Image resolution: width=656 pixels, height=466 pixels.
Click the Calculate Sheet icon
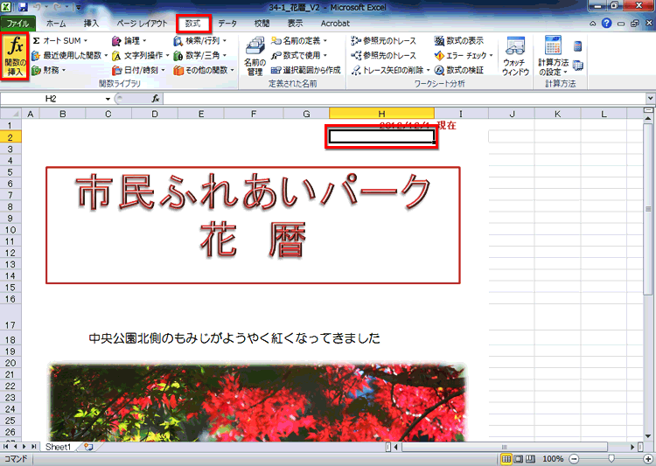coord(578,66)
